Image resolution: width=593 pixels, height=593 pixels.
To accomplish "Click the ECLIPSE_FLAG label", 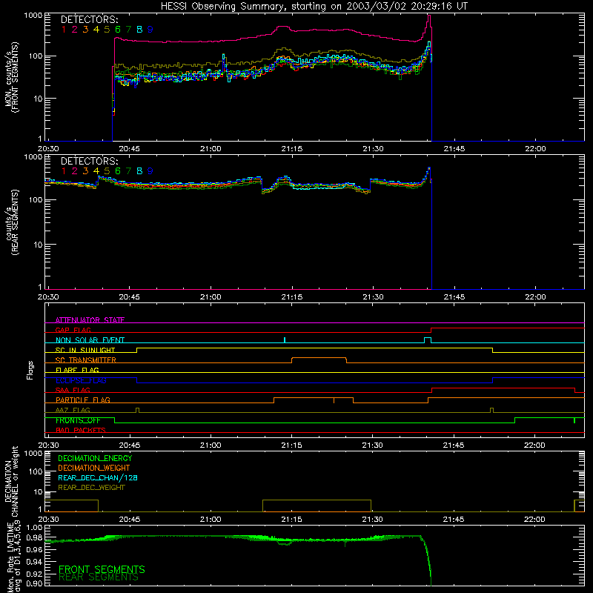I will [81, 380].
